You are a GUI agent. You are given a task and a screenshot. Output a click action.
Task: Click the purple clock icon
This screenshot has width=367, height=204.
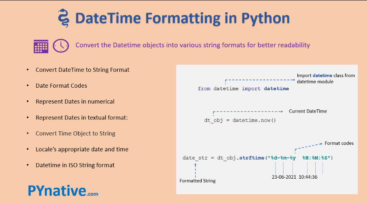(x=61, y=46)
